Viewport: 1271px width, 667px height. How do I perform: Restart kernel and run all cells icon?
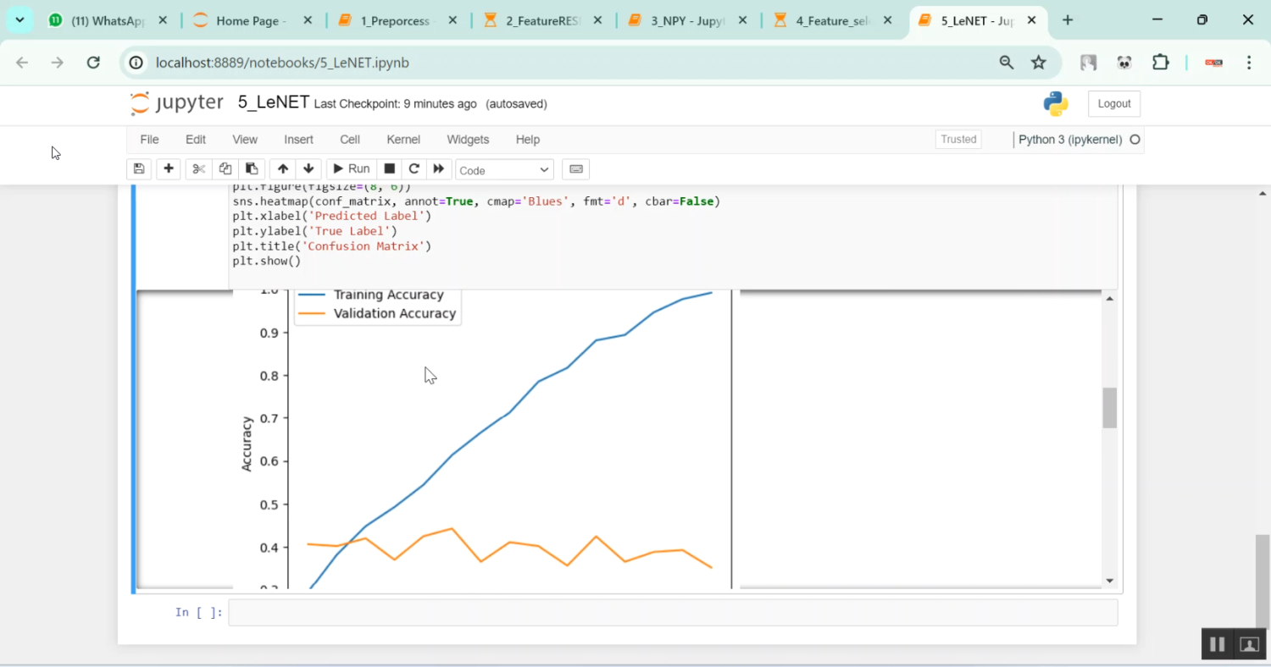[x=438, y=169]
